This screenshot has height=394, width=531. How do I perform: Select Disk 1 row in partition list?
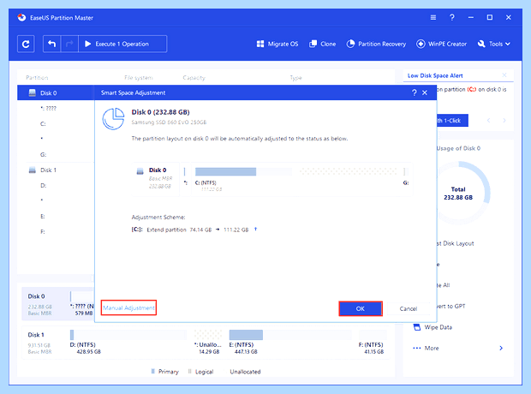point(56,170)
